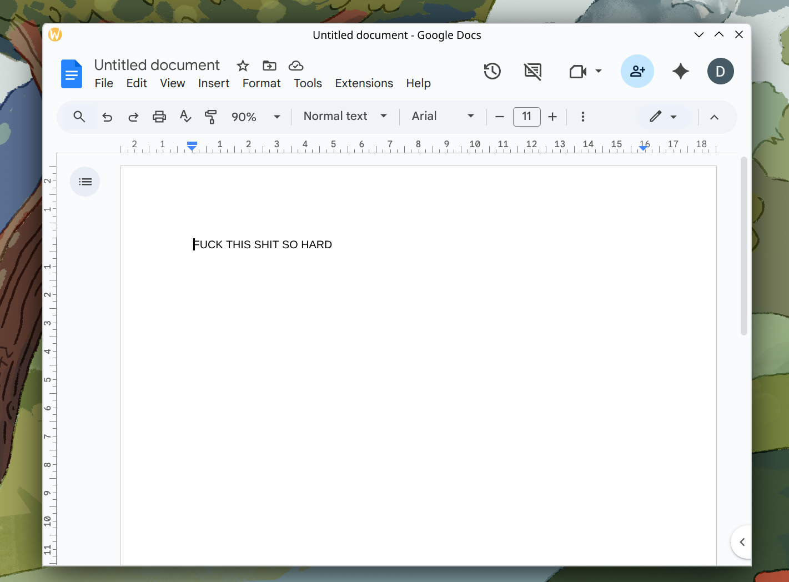Expand the Normal text style dropdown
The width and height of the screenshot is (789, 582).
pyautogui.click(x=345, y=116)
